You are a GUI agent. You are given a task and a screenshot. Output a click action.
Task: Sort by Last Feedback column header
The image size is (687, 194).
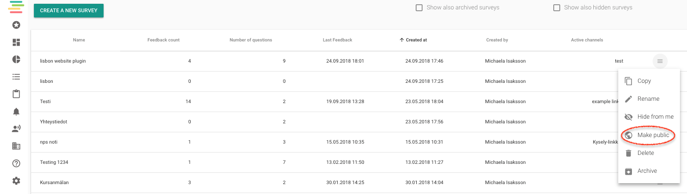tap(338, 40)
